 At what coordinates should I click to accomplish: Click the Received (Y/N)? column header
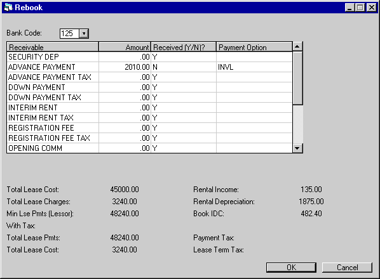click(x=184, y=47)
